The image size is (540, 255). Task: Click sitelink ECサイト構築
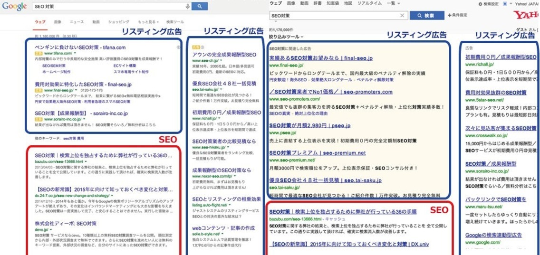[125, 66]
